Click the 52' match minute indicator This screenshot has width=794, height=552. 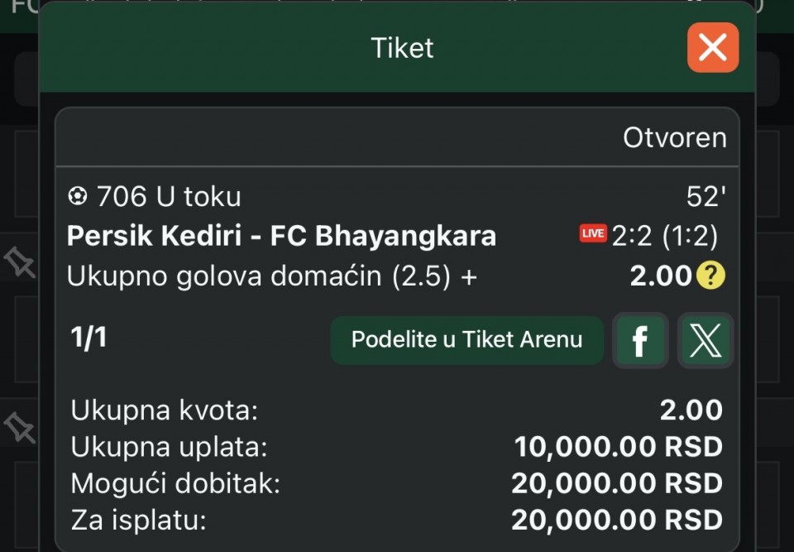click(706, 196)
